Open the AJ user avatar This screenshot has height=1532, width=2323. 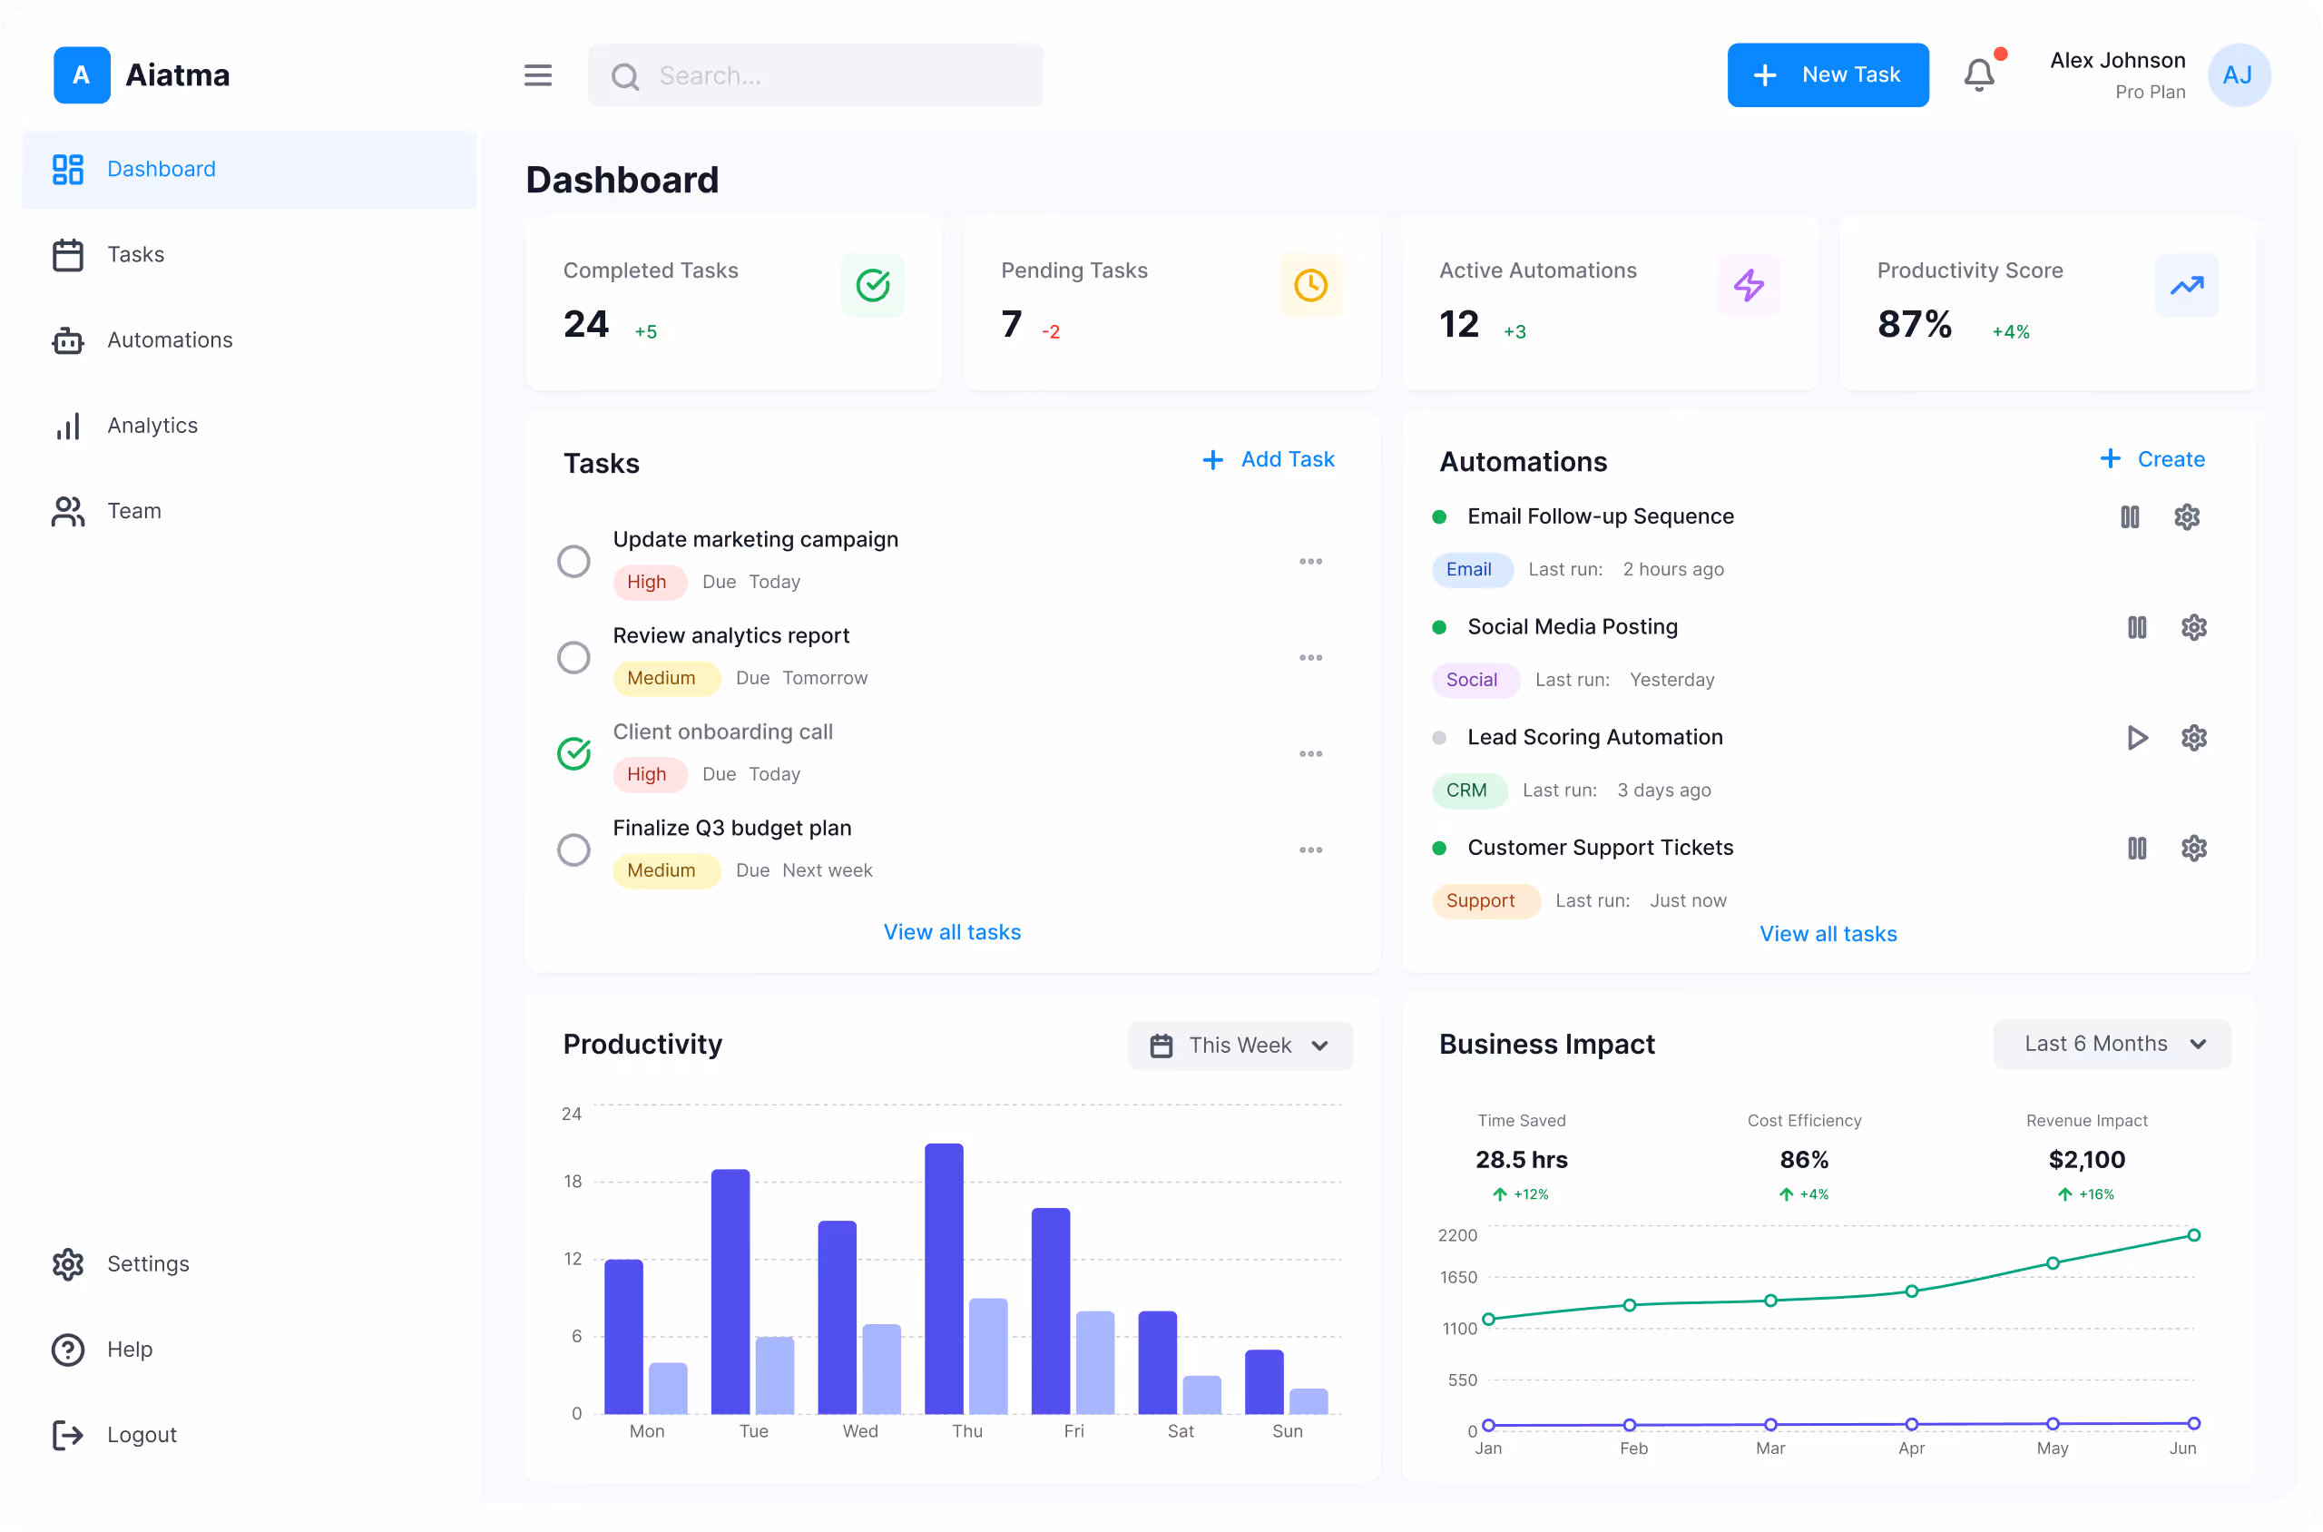(x=2237, y=75)
